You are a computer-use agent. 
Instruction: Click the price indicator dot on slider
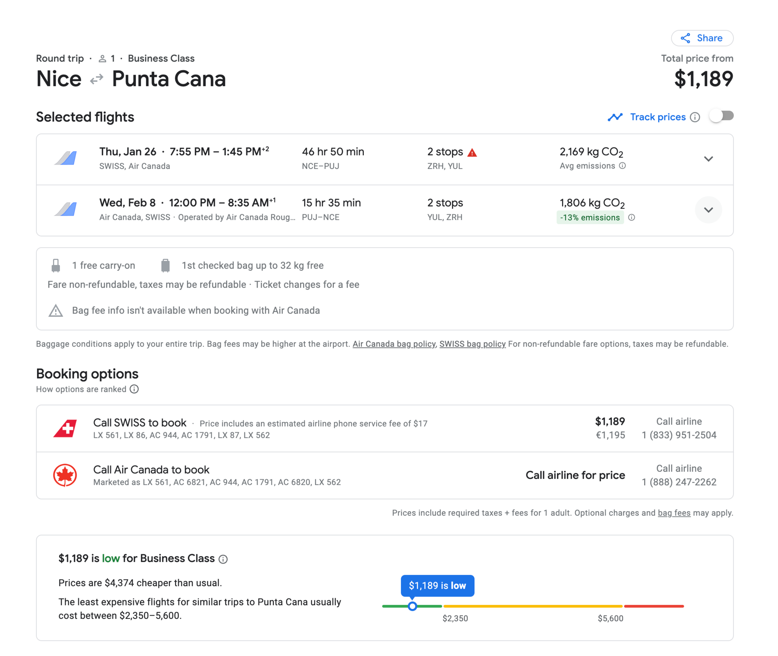412,606
